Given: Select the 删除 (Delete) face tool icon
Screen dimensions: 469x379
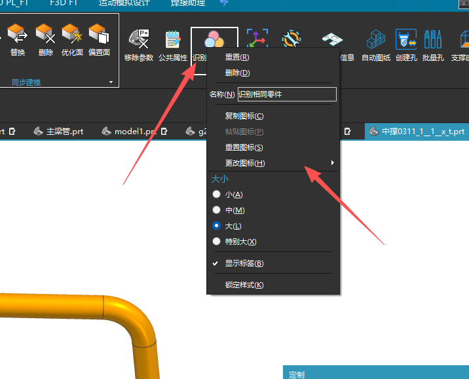Looking at the screenshot, I should pos(46,38).
